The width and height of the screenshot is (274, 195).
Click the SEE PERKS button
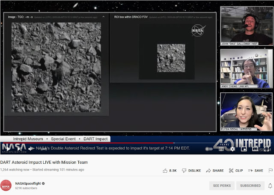tap(222, 186)
